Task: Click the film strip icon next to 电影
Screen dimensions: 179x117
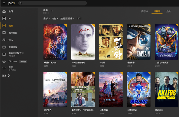Action: point(4,25)
